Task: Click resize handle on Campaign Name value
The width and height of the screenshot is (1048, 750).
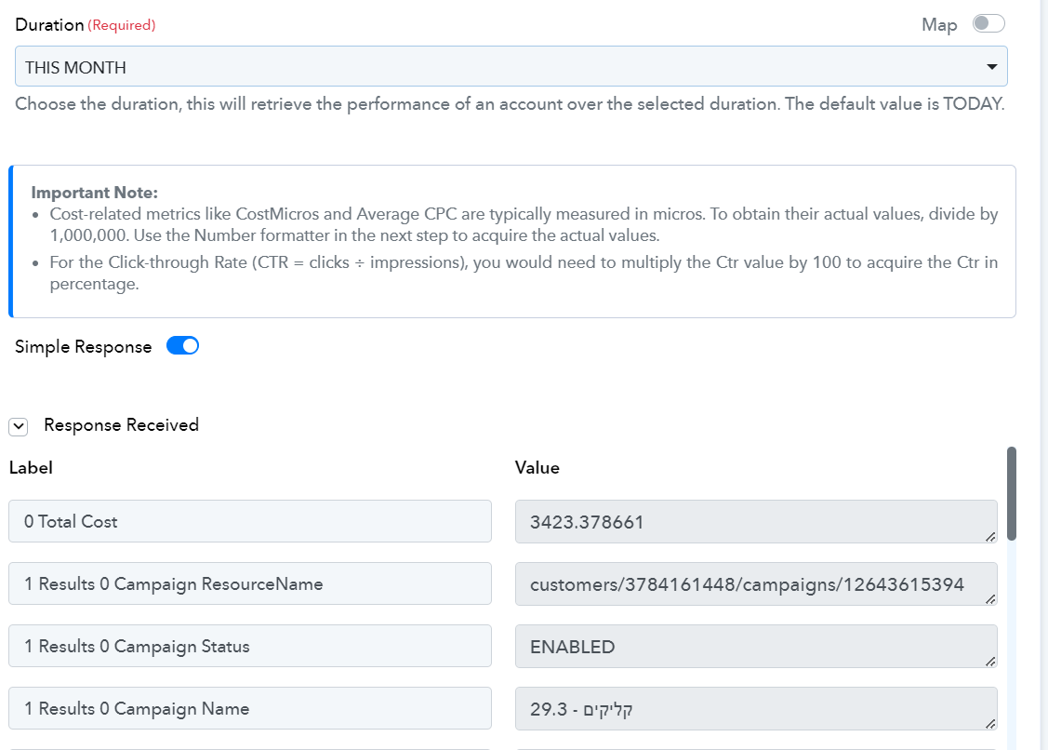Action: [990, 723]
